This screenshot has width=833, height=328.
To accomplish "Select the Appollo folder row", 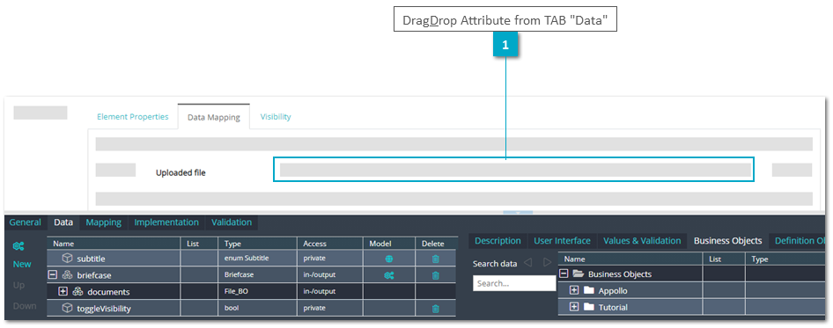I will pos(693,291).
